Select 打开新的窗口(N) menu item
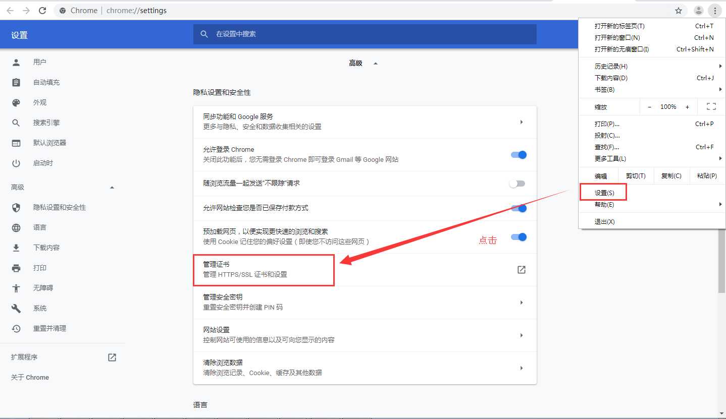This screenshot has height=419, width=726. tap(652, 37)
